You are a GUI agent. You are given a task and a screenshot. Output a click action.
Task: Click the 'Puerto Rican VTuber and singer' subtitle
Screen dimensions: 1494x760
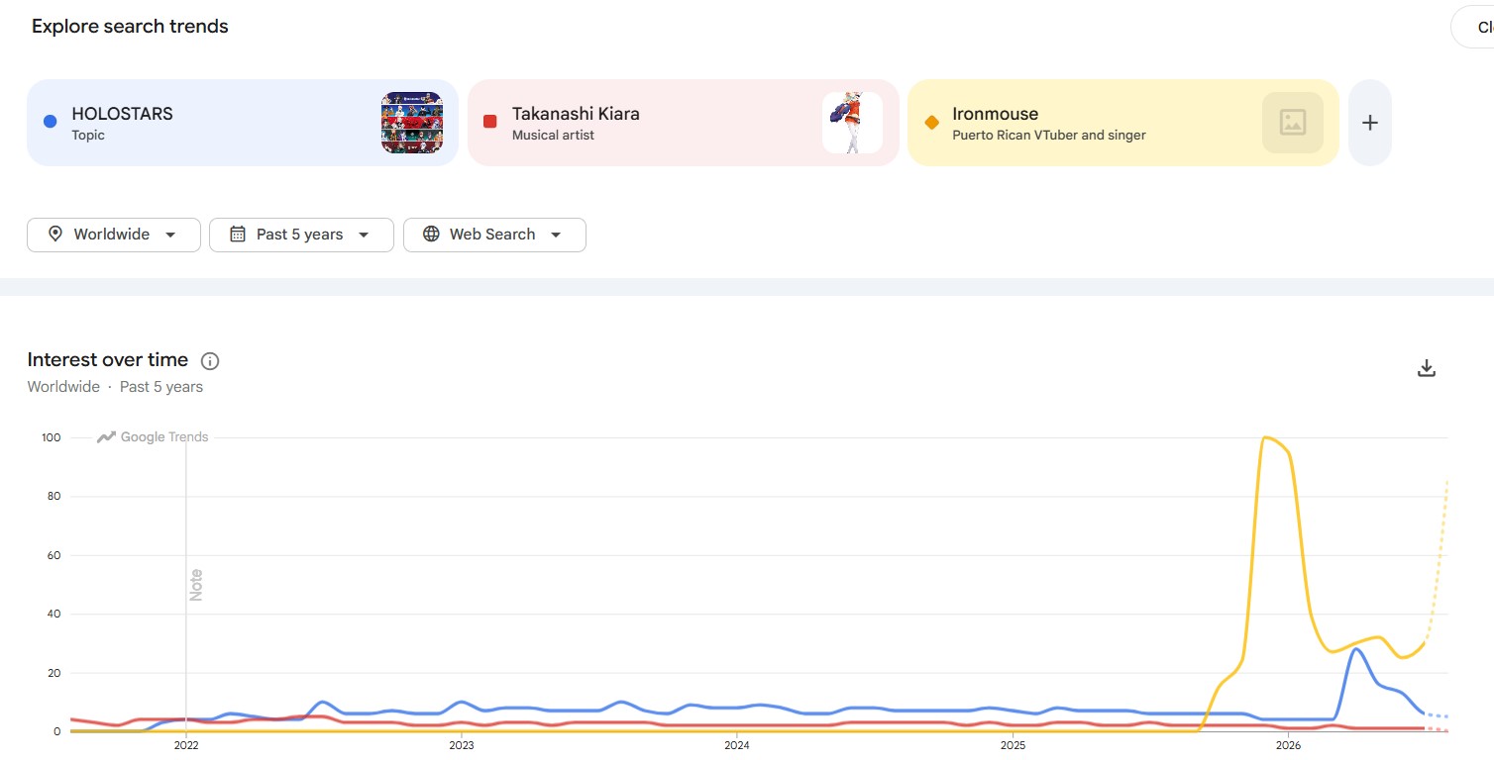tap(1049, 136)
